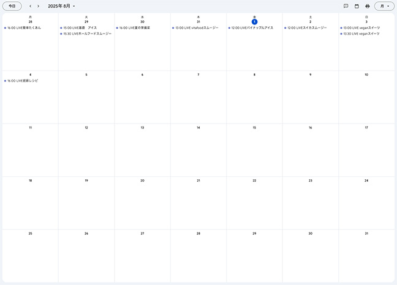Go to the previous month arrow
Viewport: 397px width, 285px height.
[31, 6]
